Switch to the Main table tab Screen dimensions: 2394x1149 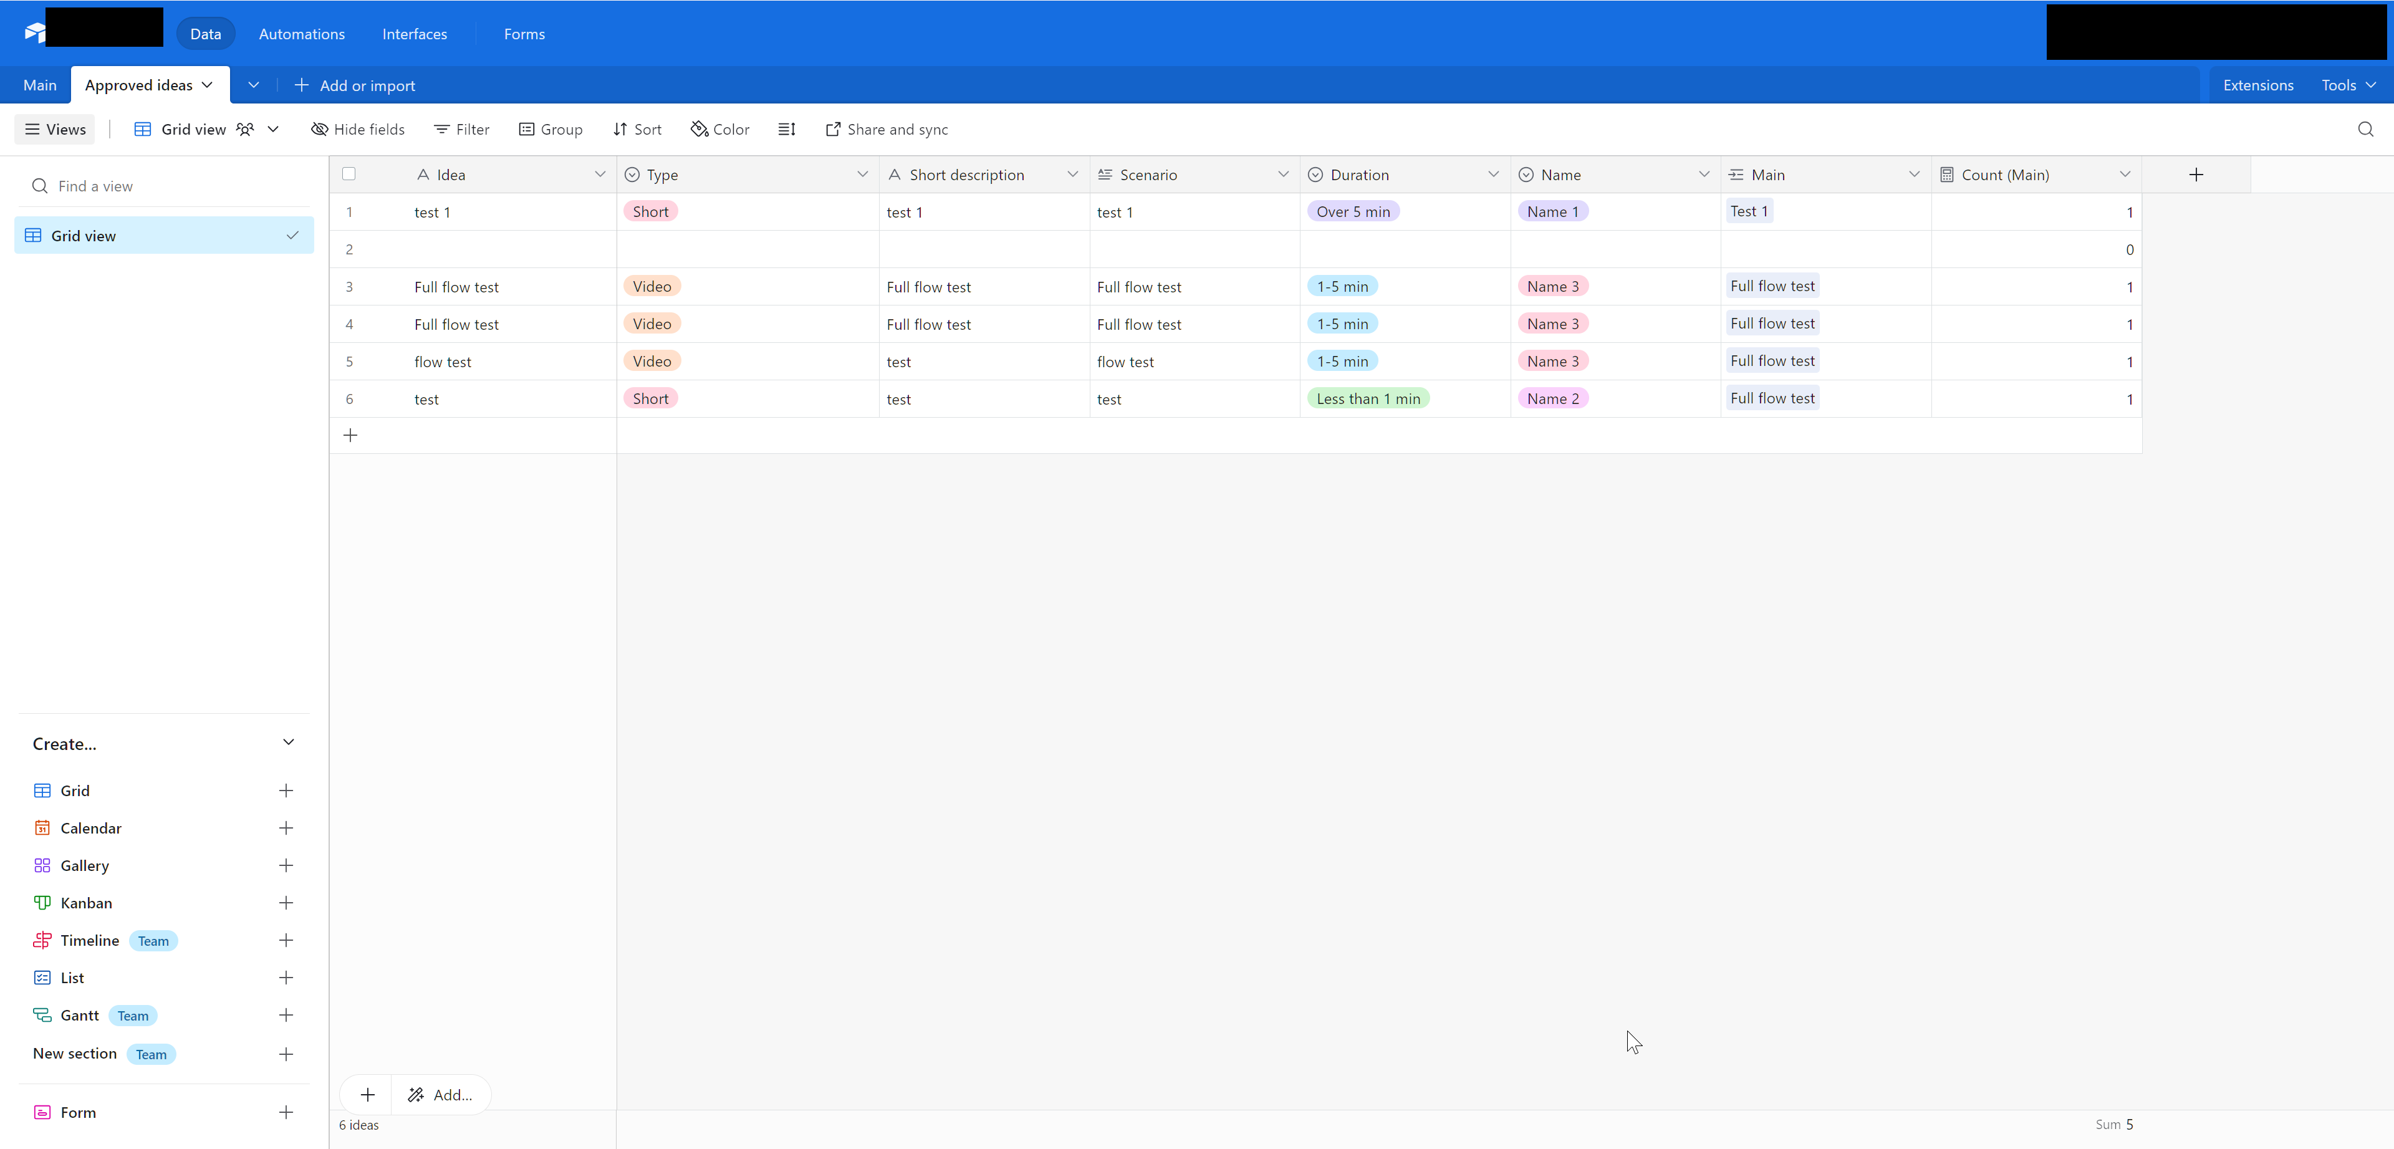(39, 85)
